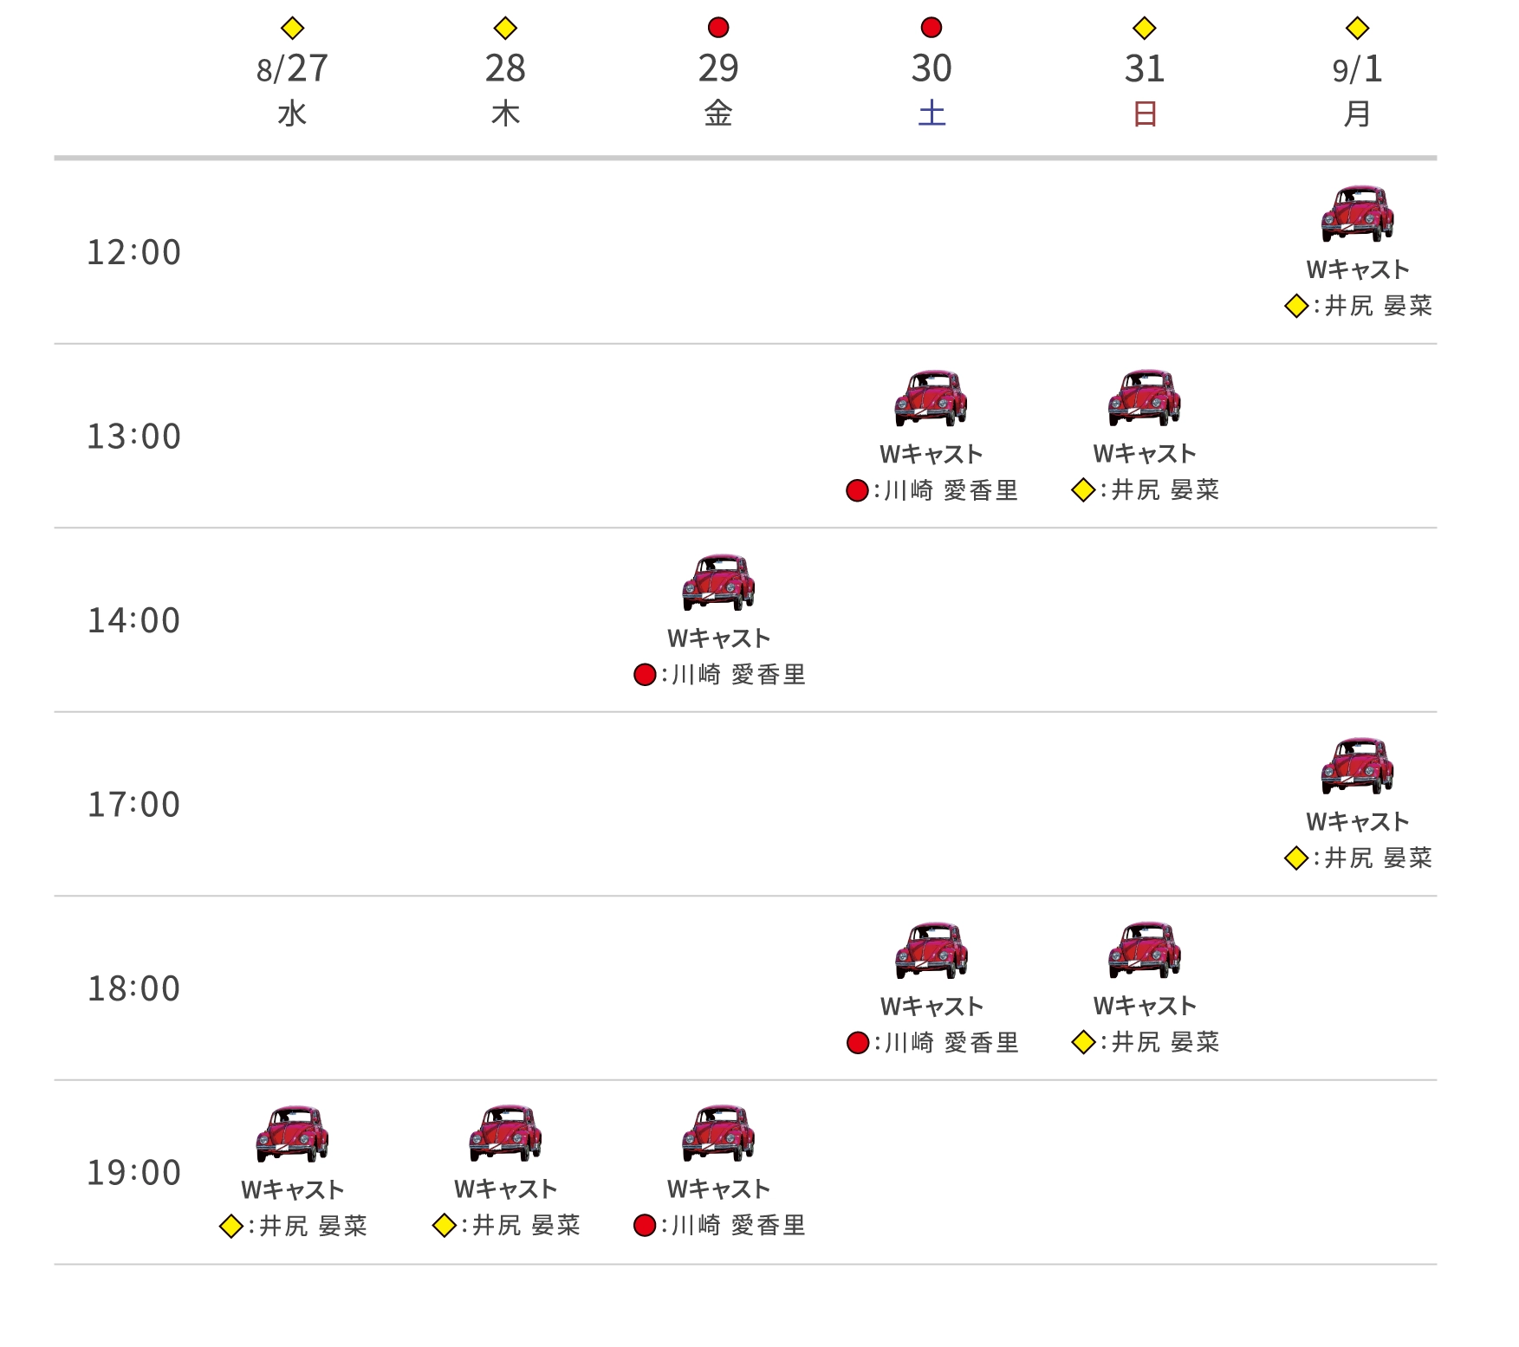The image size is (1519, 1347).
Task: Click the car icon for Saturday 13:00 show
Action: click(931, 398)
